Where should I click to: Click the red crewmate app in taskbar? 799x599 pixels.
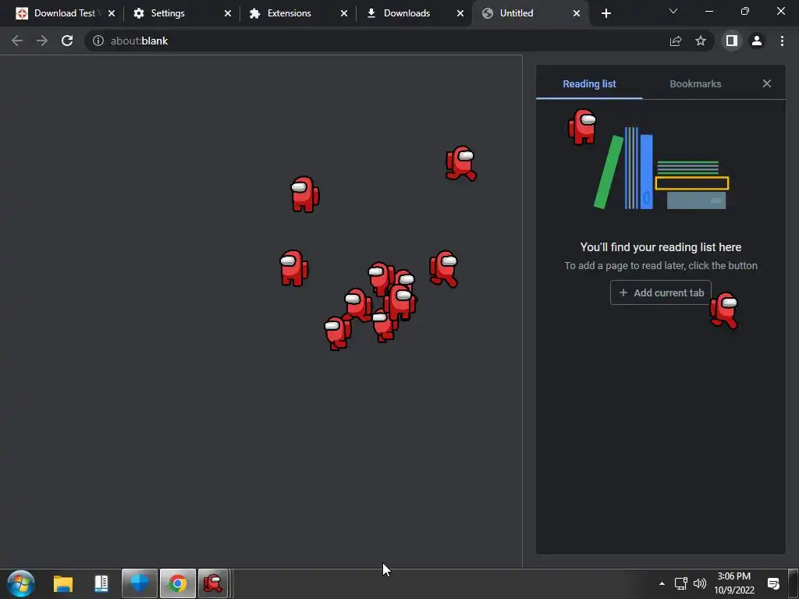[213, 583]
